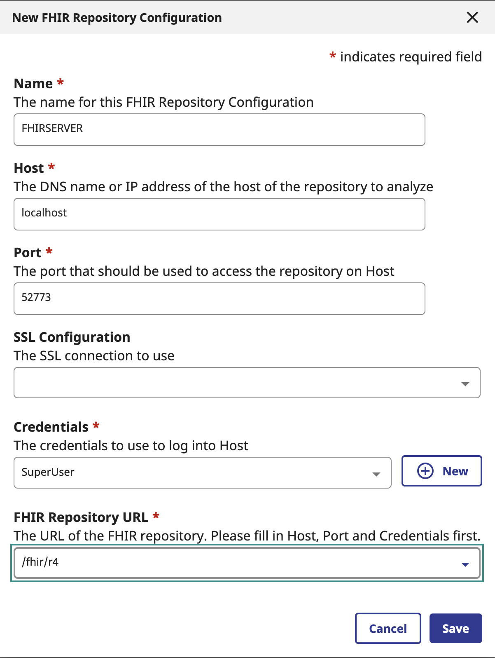Click the Host input field containing localhost
This screenshot has width=495, height=658.
tap(219, 214)
